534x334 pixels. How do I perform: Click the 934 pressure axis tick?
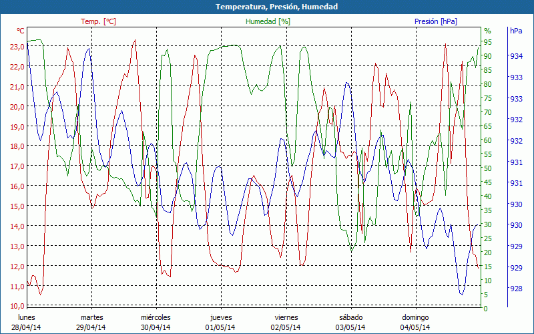tap(516, 56)
